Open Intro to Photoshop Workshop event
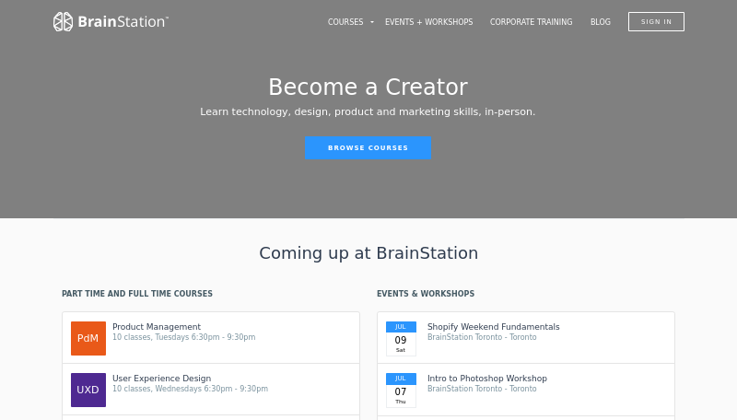Image resolution: width=737 pixels, height=420 pixels. point(487,379)
